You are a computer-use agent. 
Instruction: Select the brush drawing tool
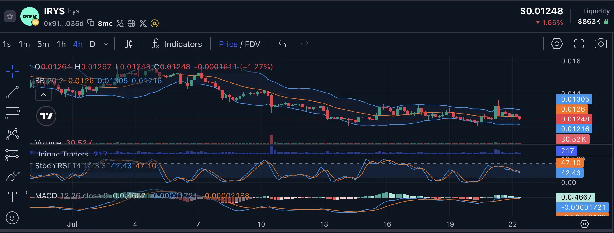coord(12,176)
